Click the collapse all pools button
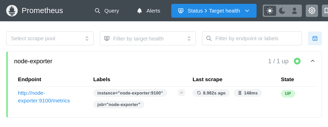328x127 pixels. tap(315, 38)
